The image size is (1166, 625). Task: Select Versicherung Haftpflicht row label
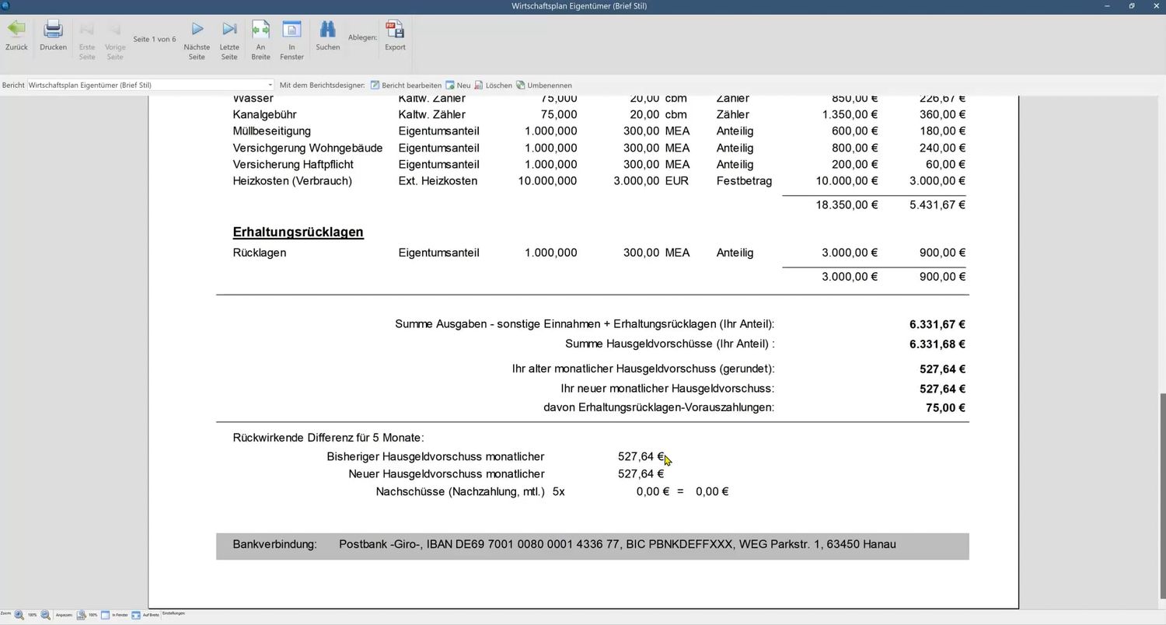[x=293, y=165]
